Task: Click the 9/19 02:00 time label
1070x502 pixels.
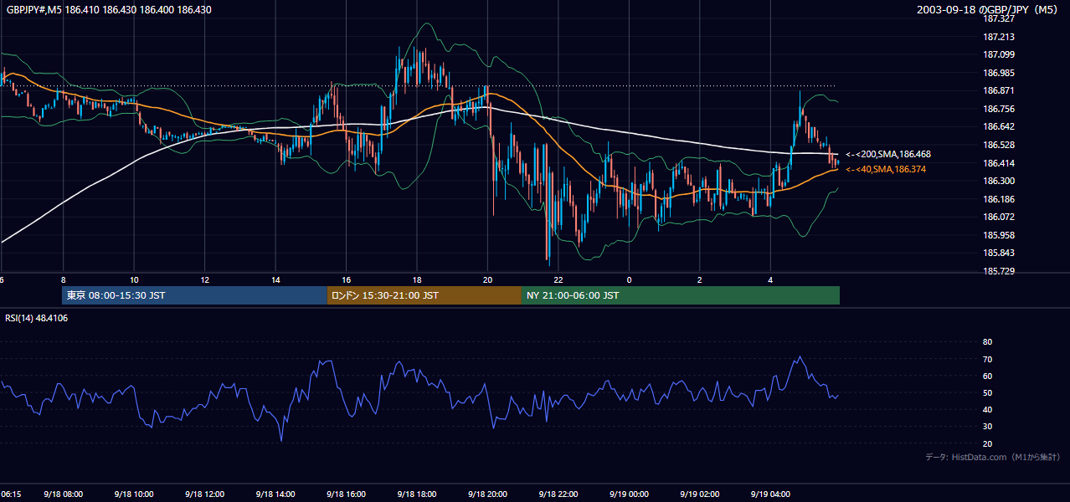Action: pyautogui.click(x=699, y=494)
